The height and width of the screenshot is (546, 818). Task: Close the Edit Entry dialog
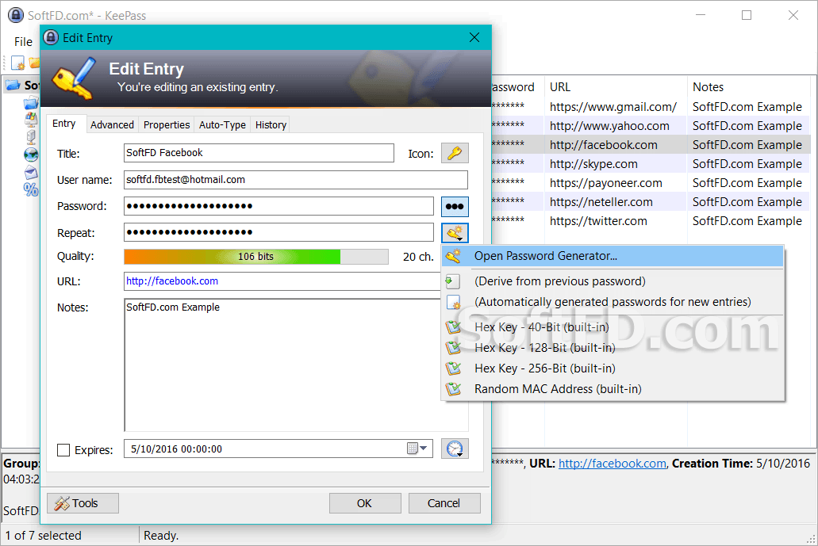point(474,37)
